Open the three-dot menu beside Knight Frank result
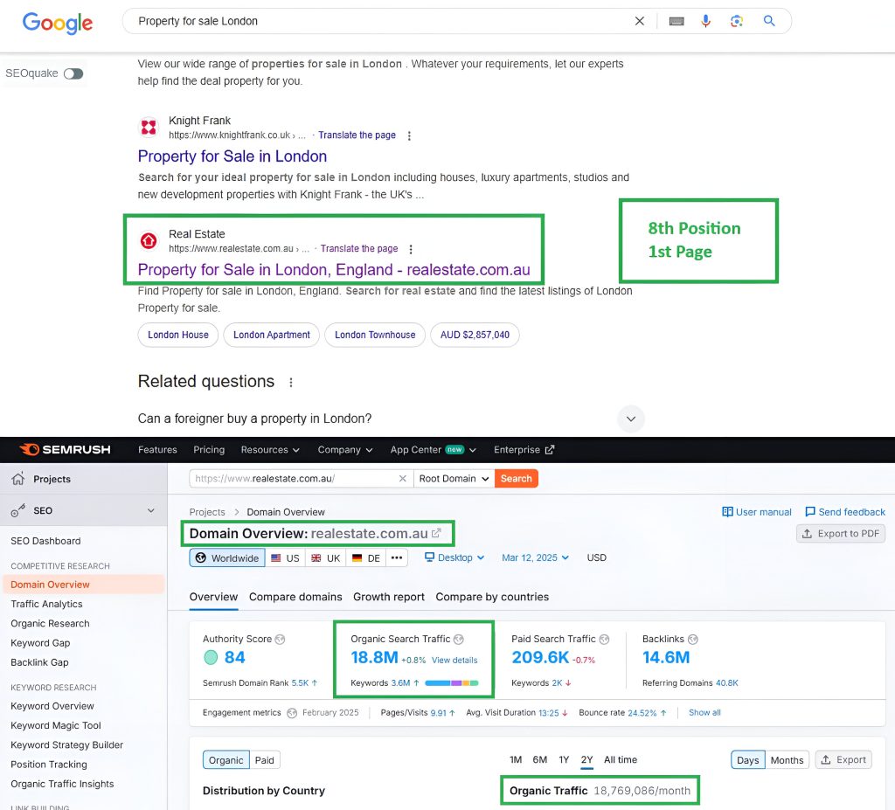Viewport: 895px width, 810px height. [409, 135]
